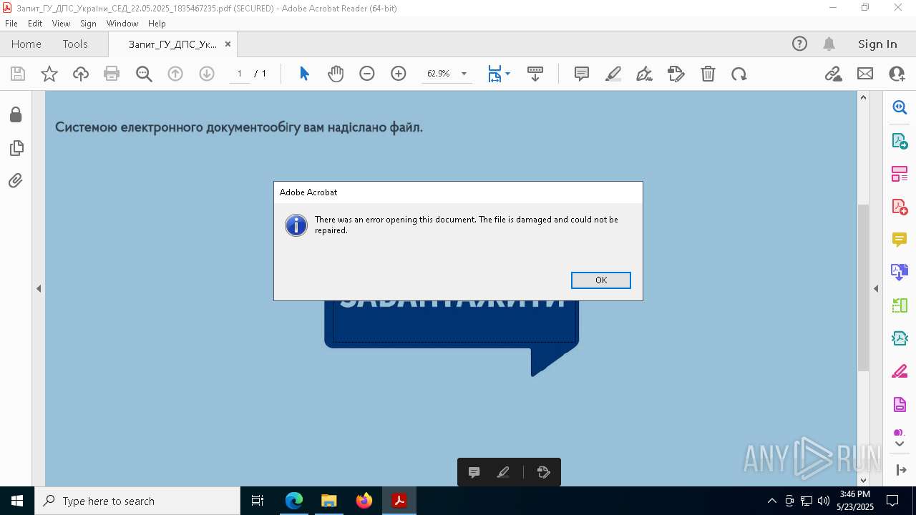Click the Delete trash icon
The width and height of the screenshot is (916, 515).
click(x=708, y=74)
